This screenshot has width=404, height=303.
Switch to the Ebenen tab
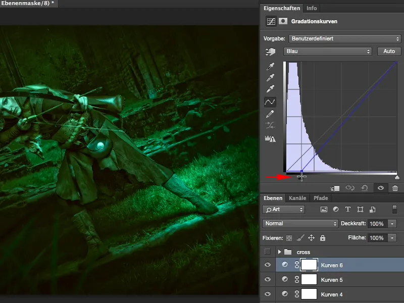point(273,198)
